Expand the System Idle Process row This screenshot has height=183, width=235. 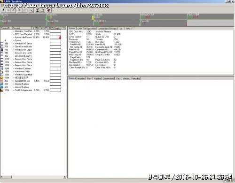[x=14, y=38]
